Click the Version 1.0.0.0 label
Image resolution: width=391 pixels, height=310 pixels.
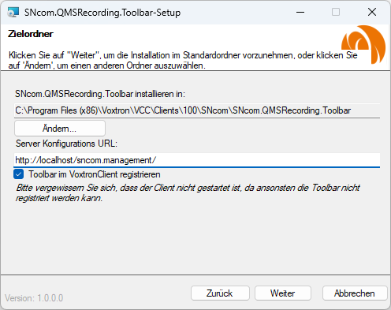click(x=34, y=298)
